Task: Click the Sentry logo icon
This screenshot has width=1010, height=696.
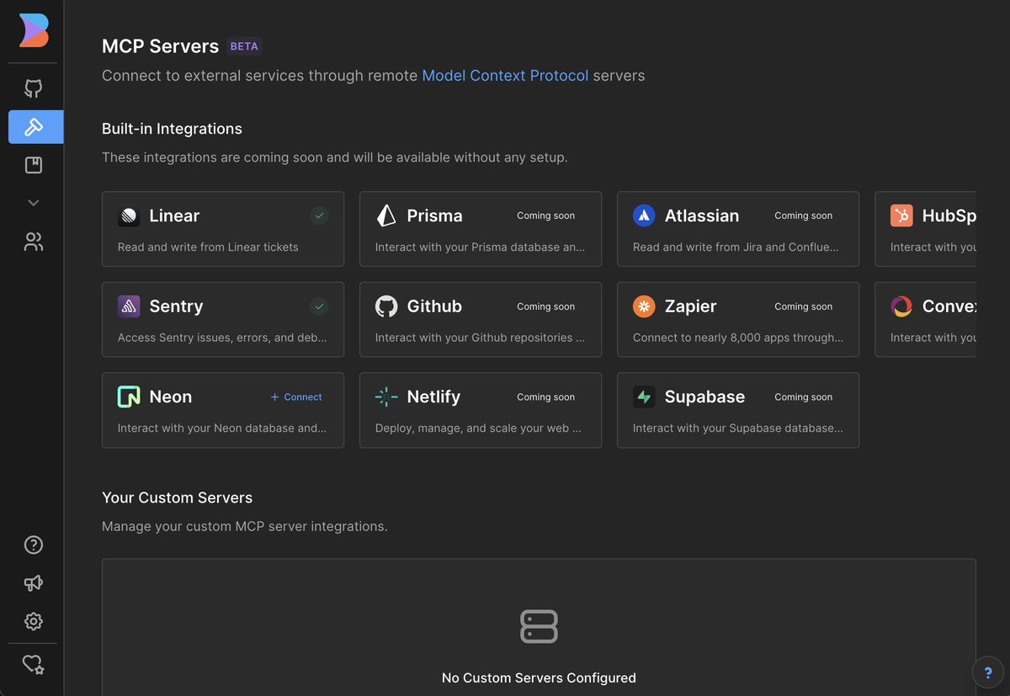Action: point(129,306)
